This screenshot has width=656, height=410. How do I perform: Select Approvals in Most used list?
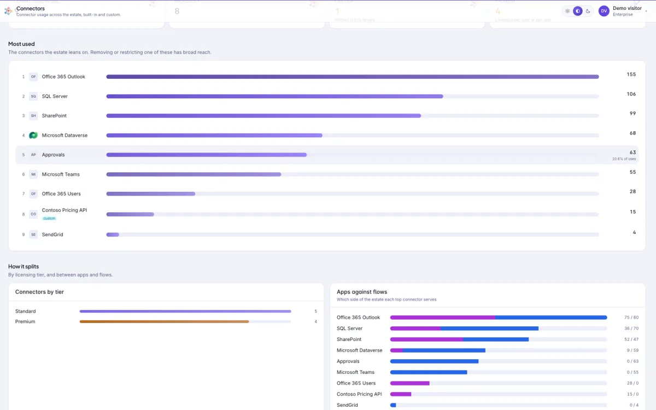(x=53, y=155)
